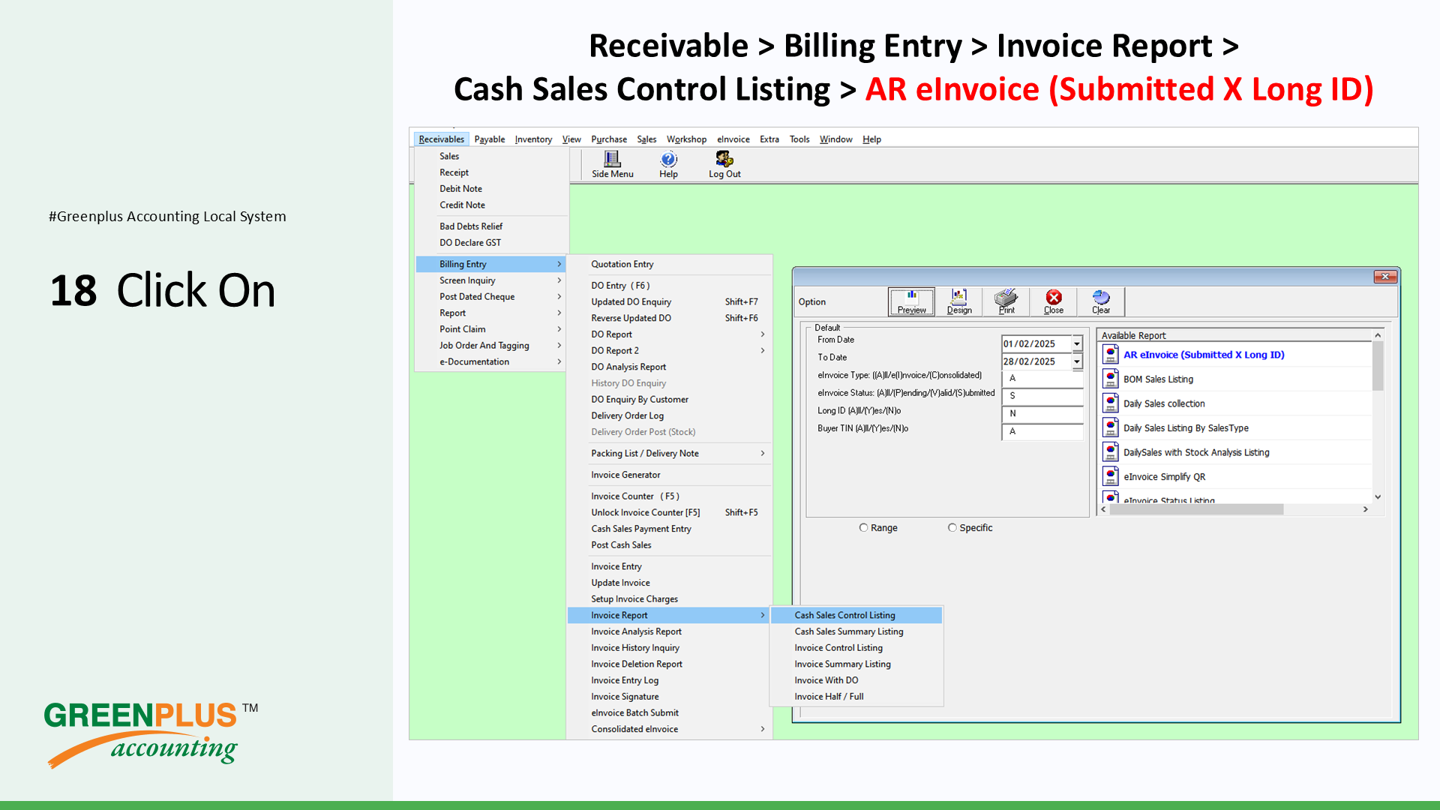
Task: Choose Cash Sales Summary Listing
Action: 856,632
